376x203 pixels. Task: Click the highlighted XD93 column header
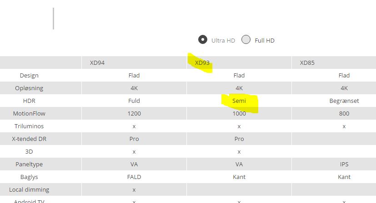point(202,63)
